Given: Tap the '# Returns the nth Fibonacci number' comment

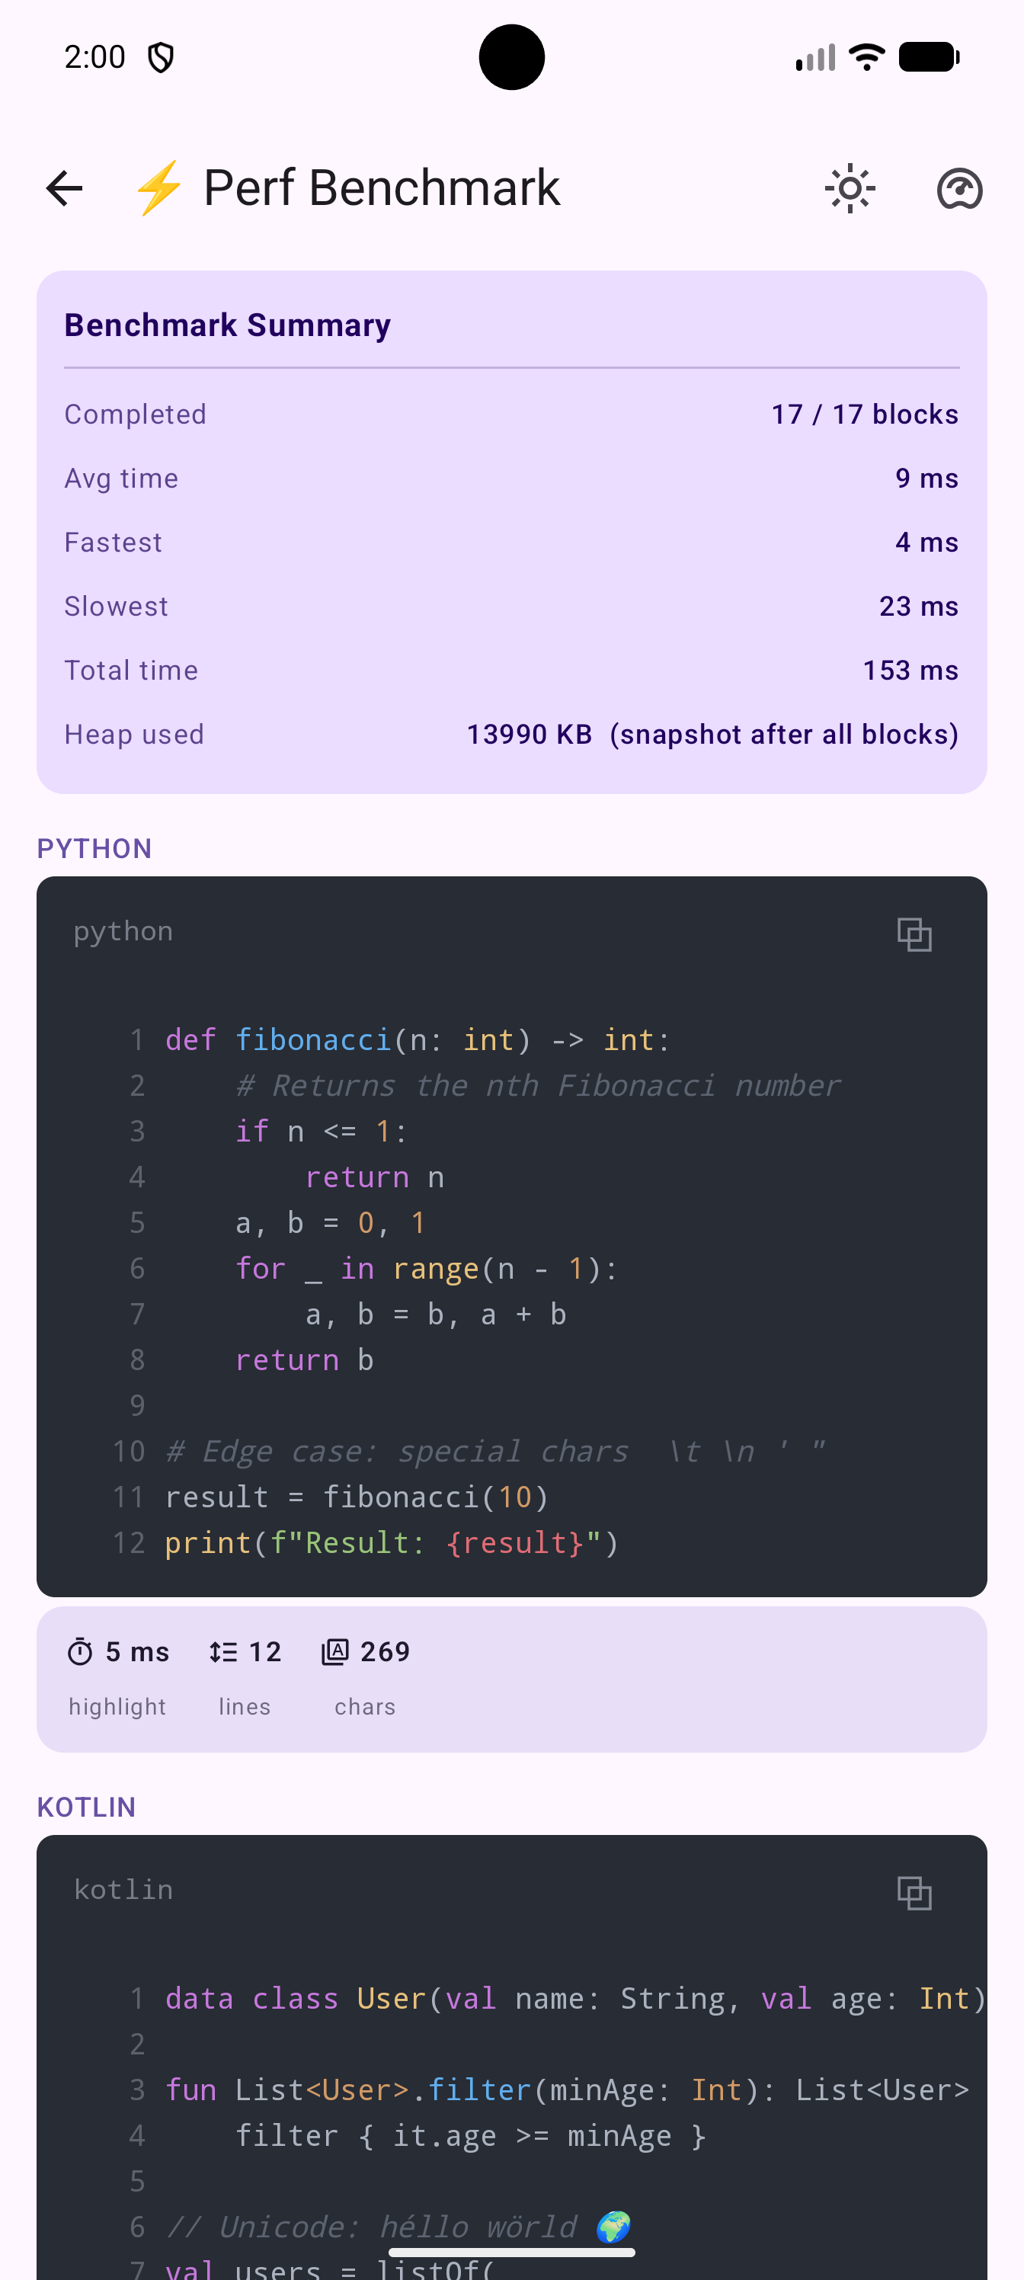Looking at the screenshot, I should (x=538, y=1085).
